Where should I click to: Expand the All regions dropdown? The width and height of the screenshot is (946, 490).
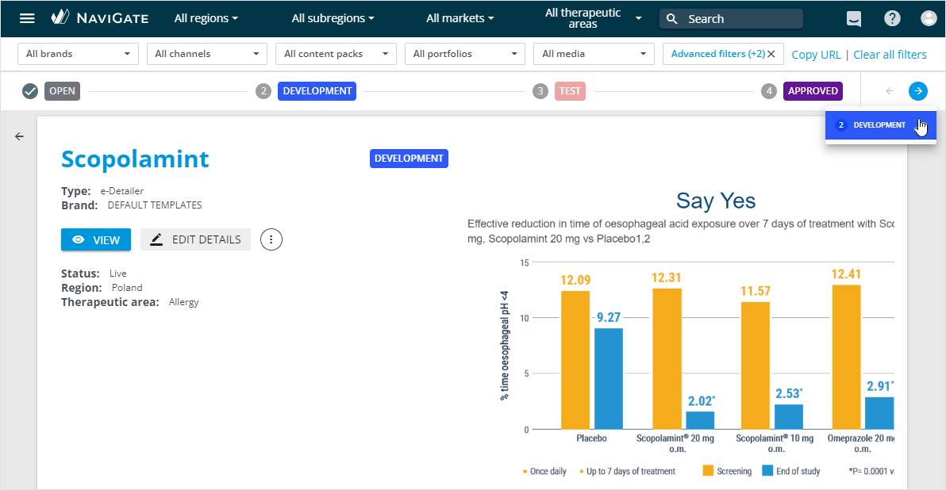point(206,18)
